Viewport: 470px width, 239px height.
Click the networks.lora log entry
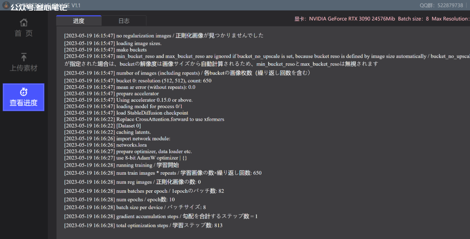[x=105, y=145]
